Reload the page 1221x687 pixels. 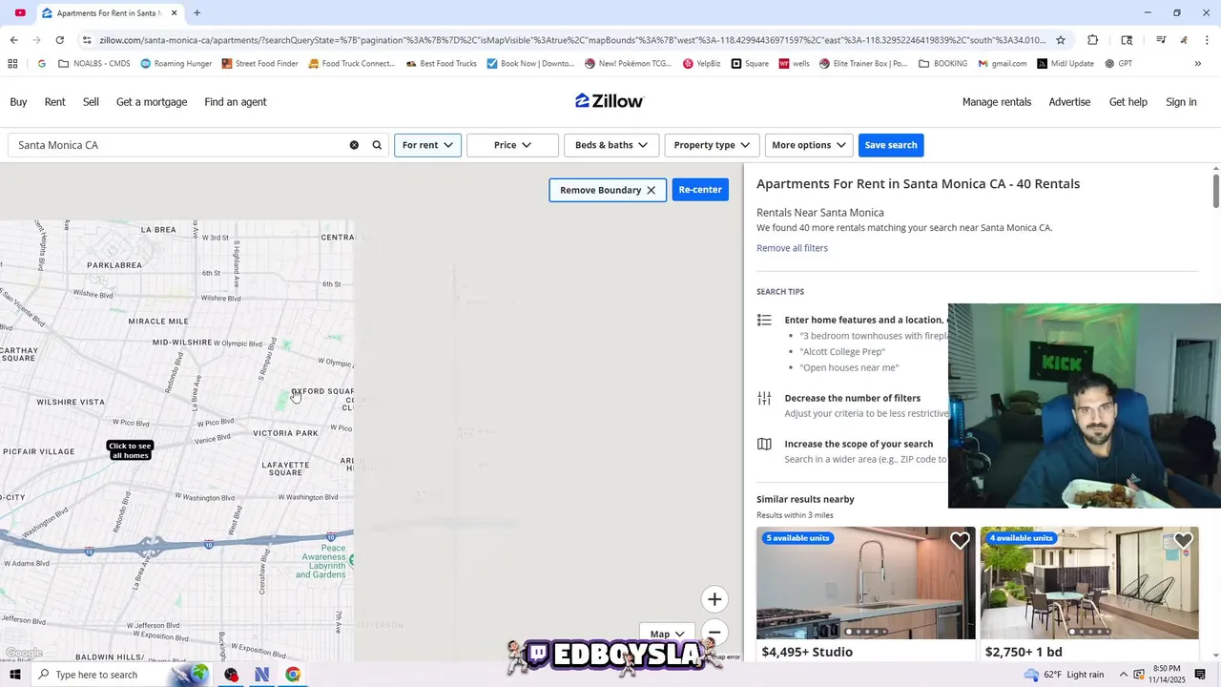tap(59, 40)
